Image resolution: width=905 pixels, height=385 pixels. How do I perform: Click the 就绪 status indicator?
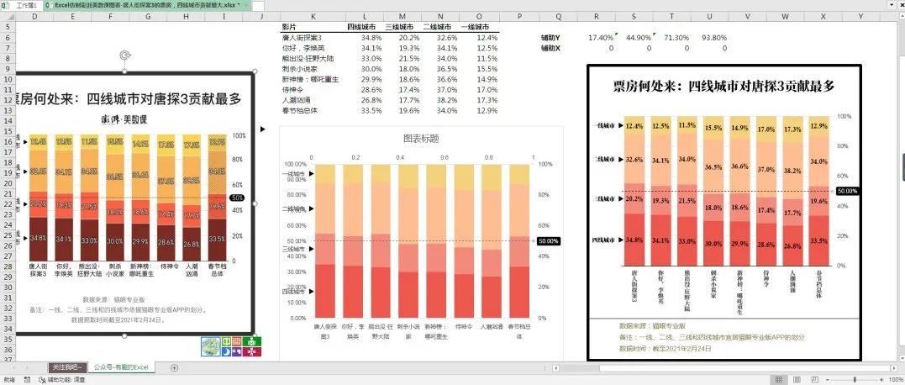[8, 379]
